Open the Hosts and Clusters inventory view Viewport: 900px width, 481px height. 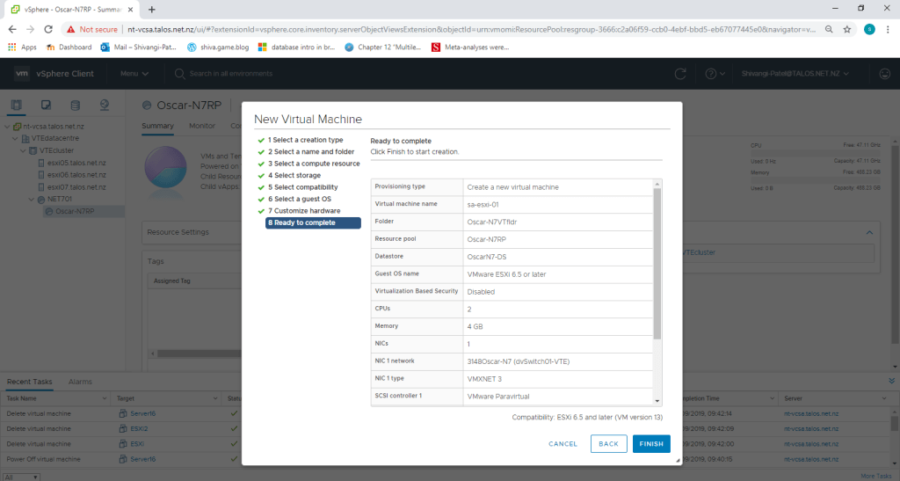[18, 106]
